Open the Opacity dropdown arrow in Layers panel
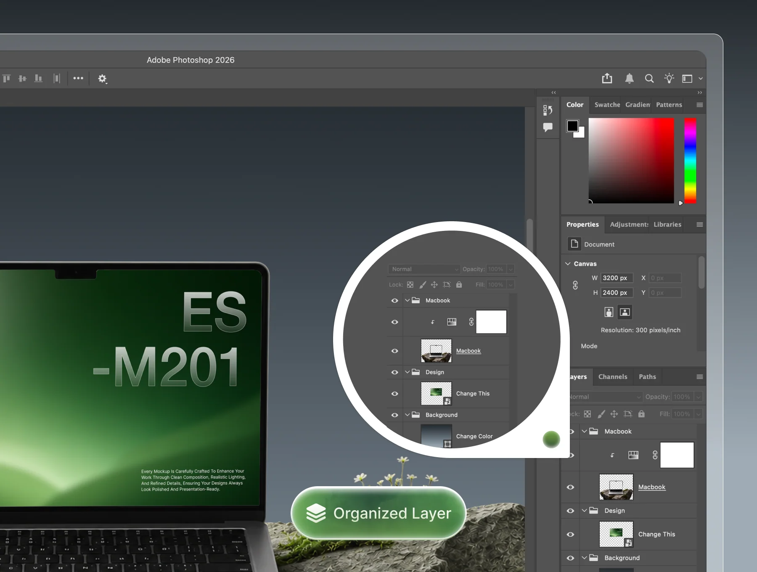The image size is (757, 572). 699,397
